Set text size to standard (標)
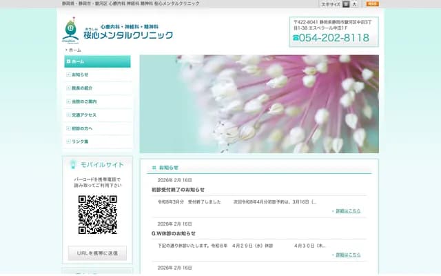 [x=346, y=4]
